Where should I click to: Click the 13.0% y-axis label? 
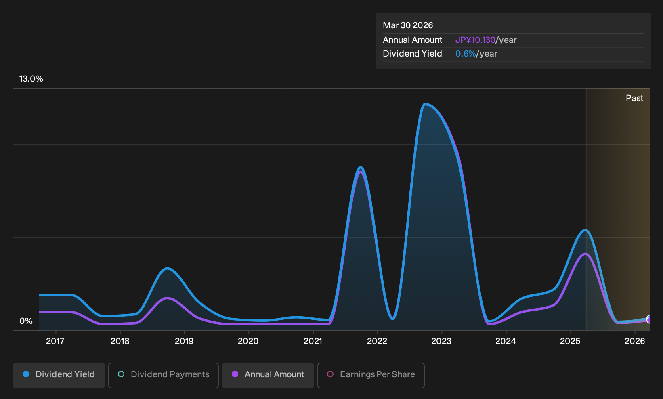pyautogui.click(x=31, y=79)
